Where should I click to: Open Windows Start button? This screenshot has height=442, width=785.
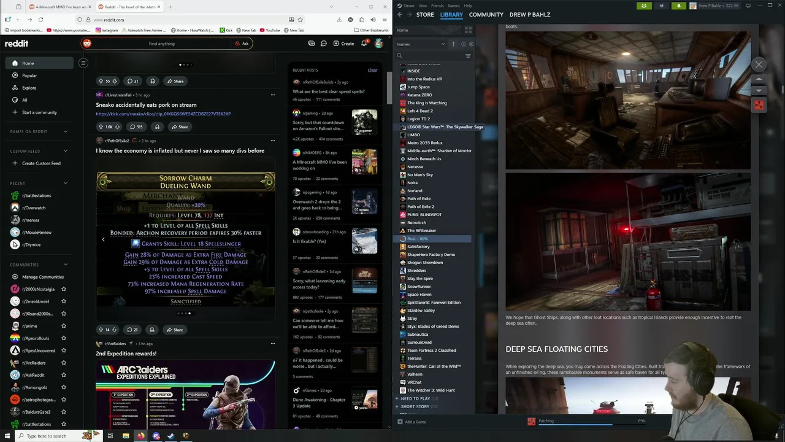[7, 436]
